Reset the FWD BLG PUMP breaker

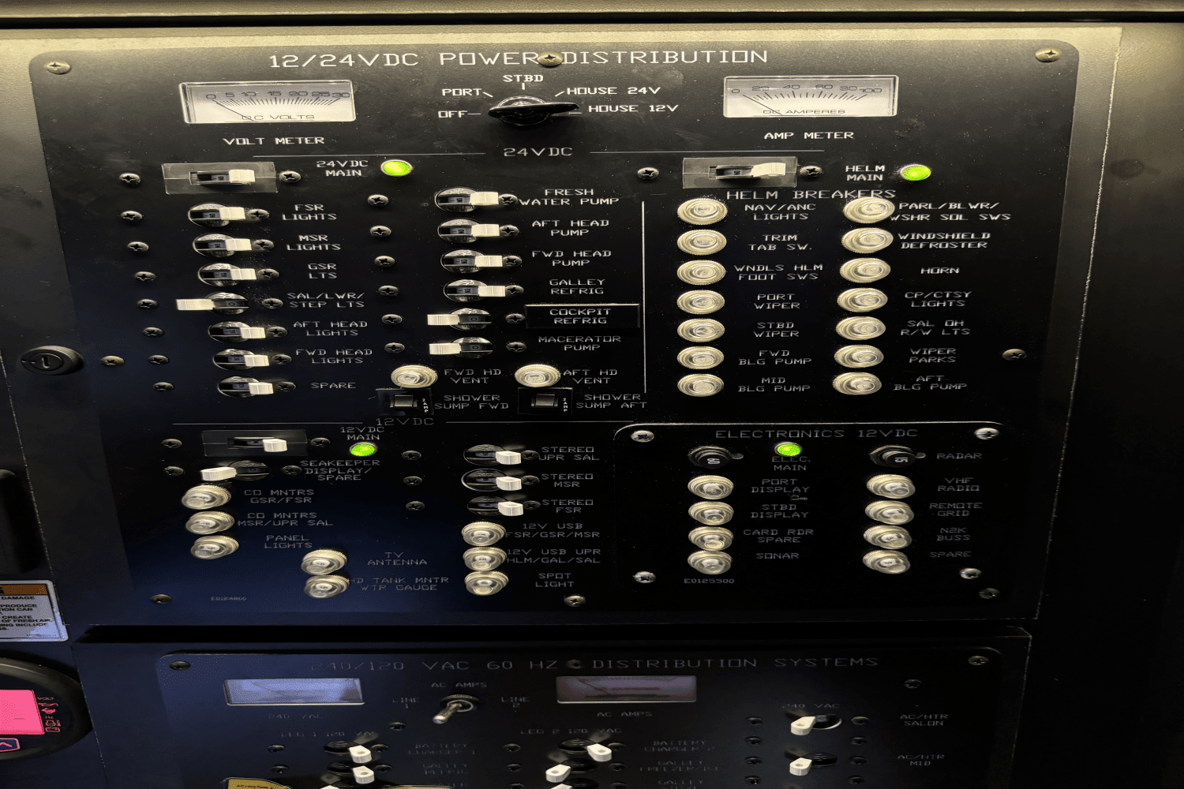700,357
